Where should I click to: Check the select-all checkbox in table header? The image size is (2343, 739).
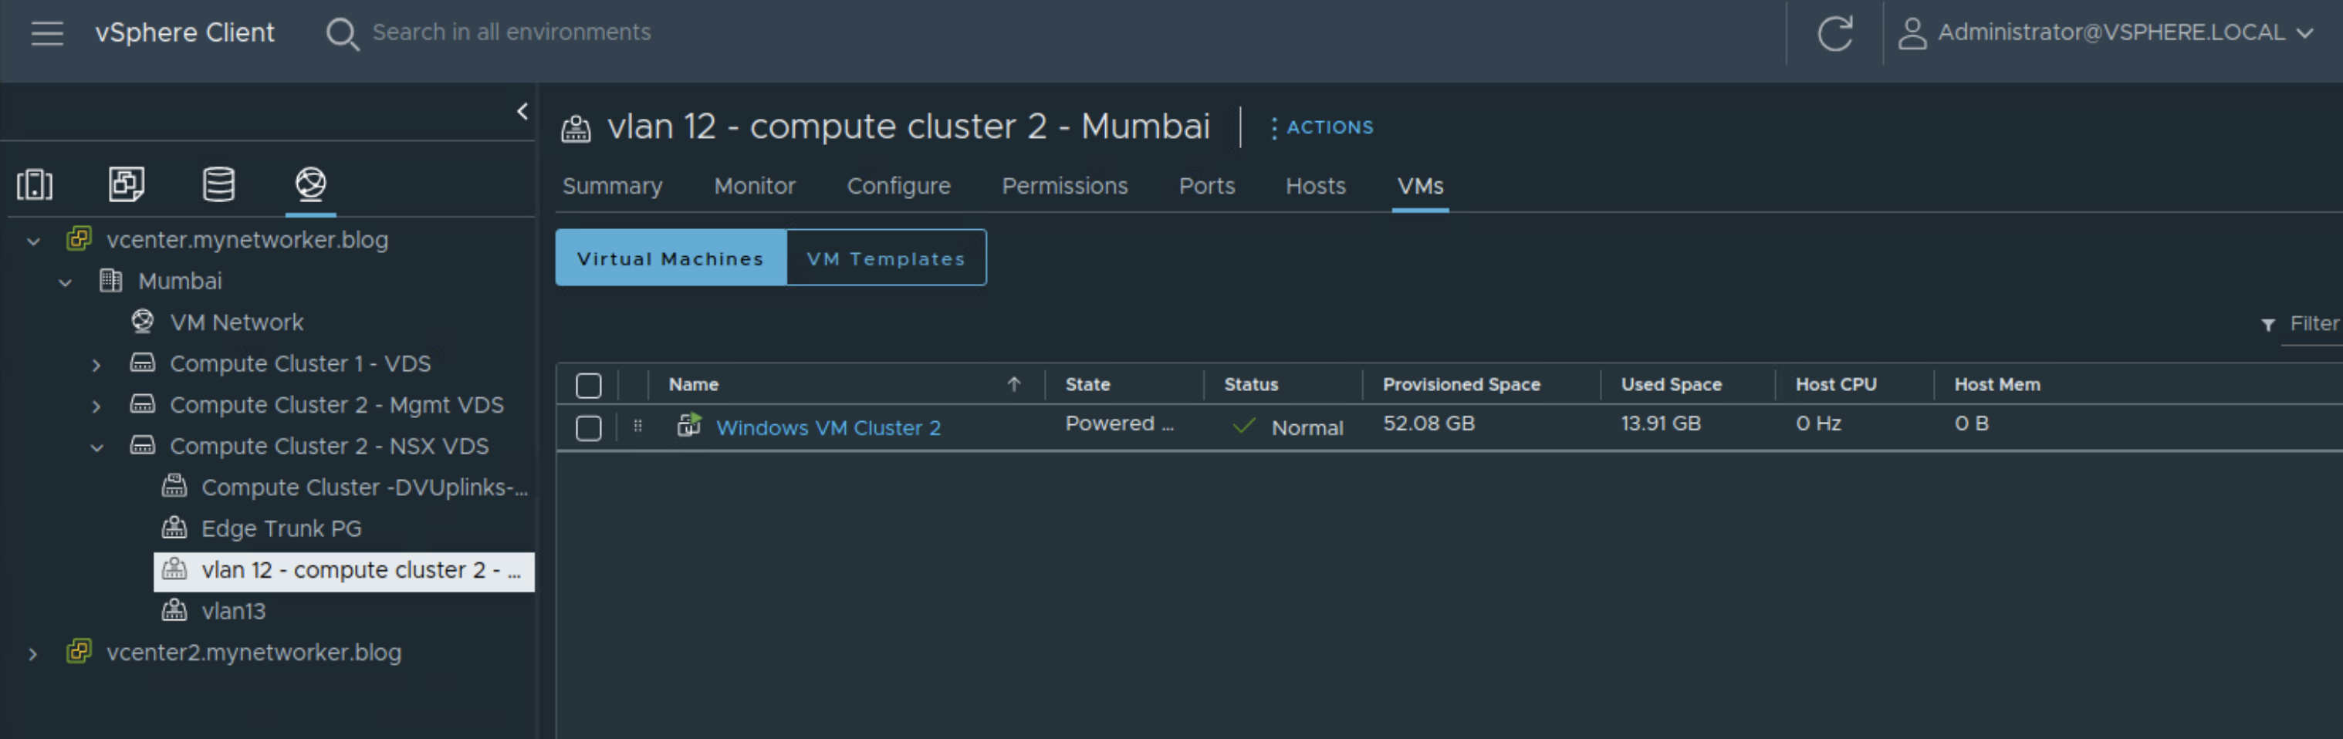(589, 386)
